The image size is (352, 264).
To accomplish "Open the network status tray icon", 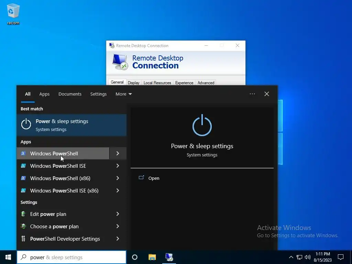I will pos(299,257).
